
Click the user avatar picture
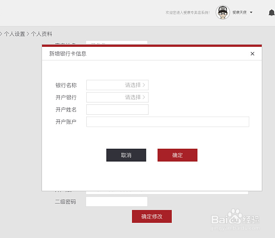click(223, 12)
